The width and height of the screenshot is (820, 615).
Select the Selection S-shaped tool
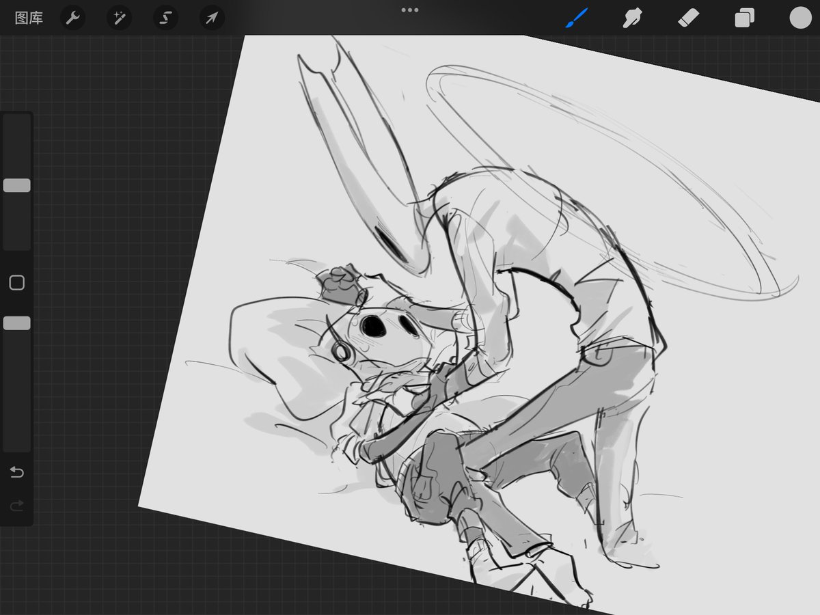tap(165, 18)
